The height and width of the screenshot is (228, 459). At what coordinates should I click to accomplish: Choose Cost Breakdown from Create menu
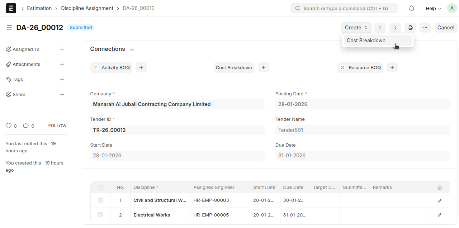(x=366, y=41)
